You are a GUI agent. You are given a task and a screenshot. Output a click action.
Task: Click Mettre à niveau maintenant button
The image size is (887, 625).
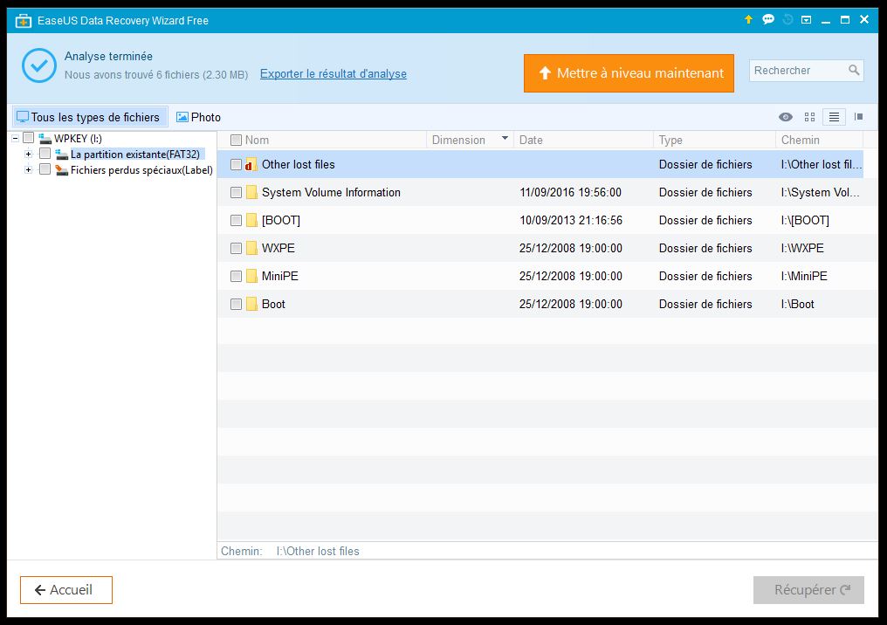pos(629,73)
